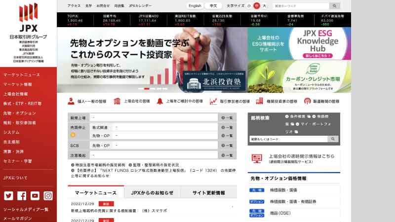Open 一覧 list for 株式関連 row
The width and height of the screenshot is (395, 222).
[227, 128]
